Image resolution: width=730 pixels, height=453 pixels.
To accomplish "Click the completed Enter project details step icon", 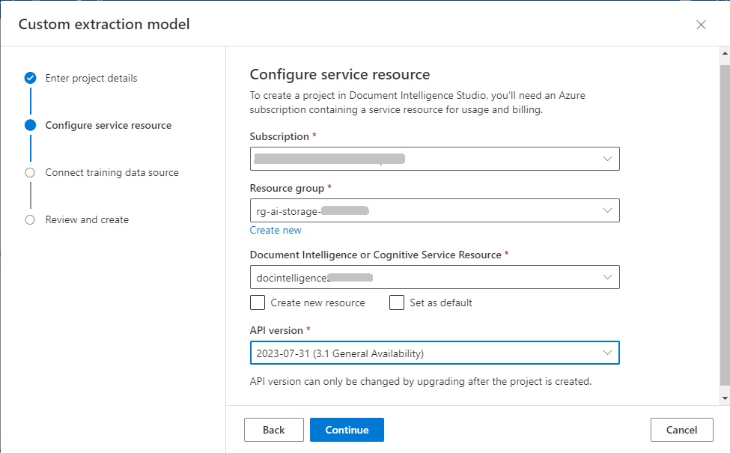I will click(30, 78).
